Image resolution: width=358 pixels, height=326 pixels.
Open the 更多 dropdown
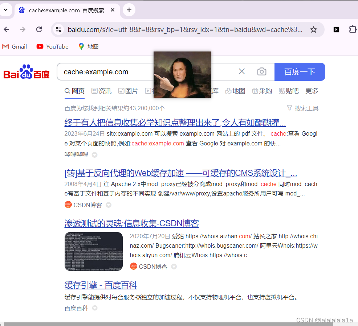312,91
